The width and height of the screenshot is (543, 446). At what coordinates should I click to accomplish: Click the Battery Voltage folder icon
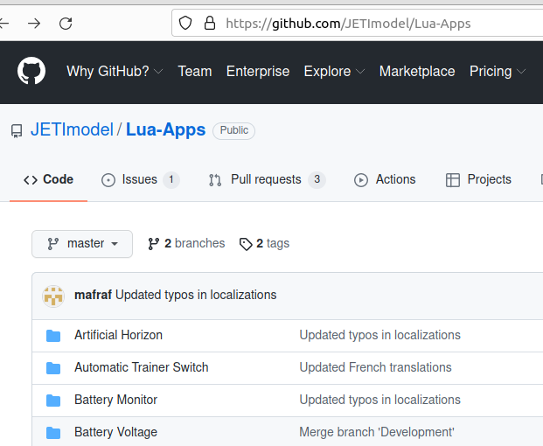click(x=53, y=433)
